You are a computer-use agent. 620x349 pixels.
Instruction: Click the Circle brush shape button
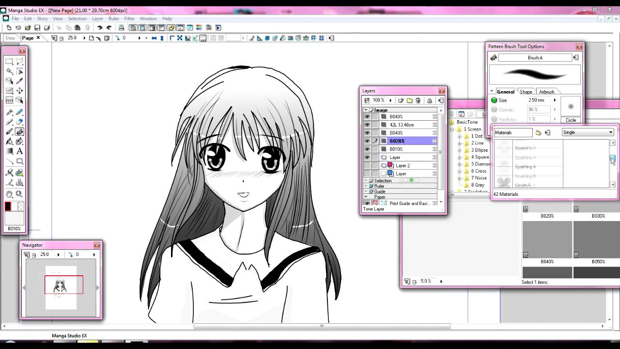570,120
